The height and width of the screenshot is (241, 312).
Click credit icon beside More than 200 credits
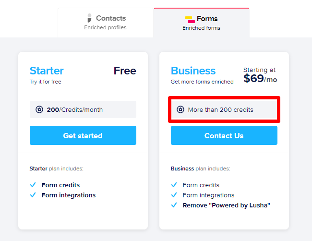(180, 109)
